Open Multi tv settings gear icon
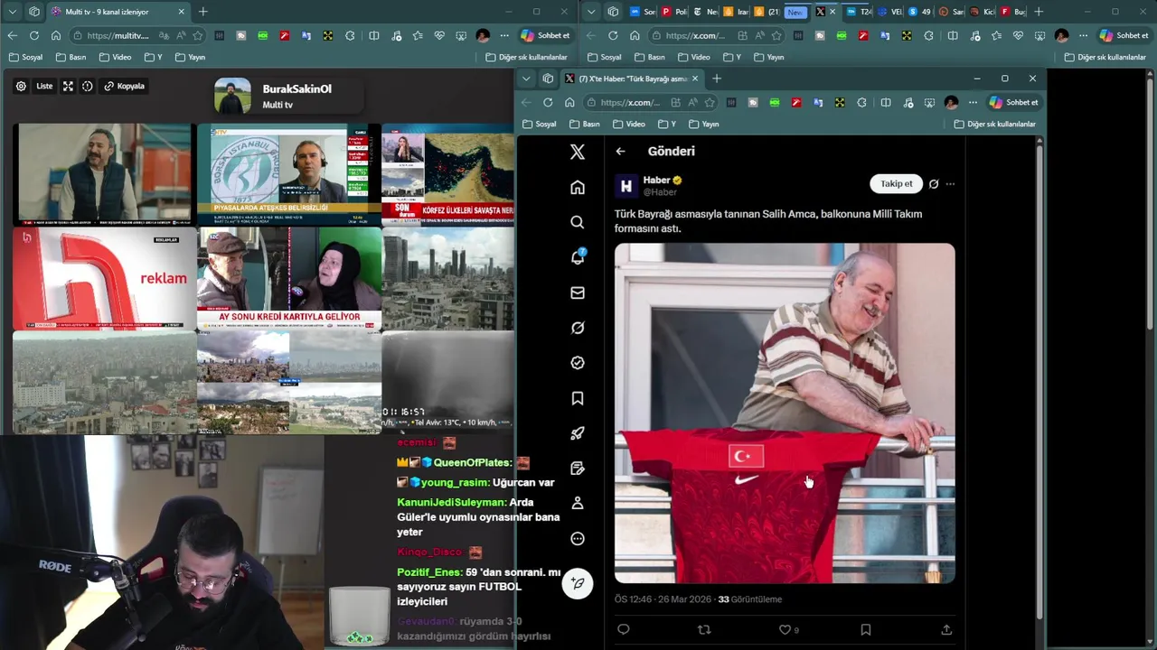1157x650 pixels. 21,87
